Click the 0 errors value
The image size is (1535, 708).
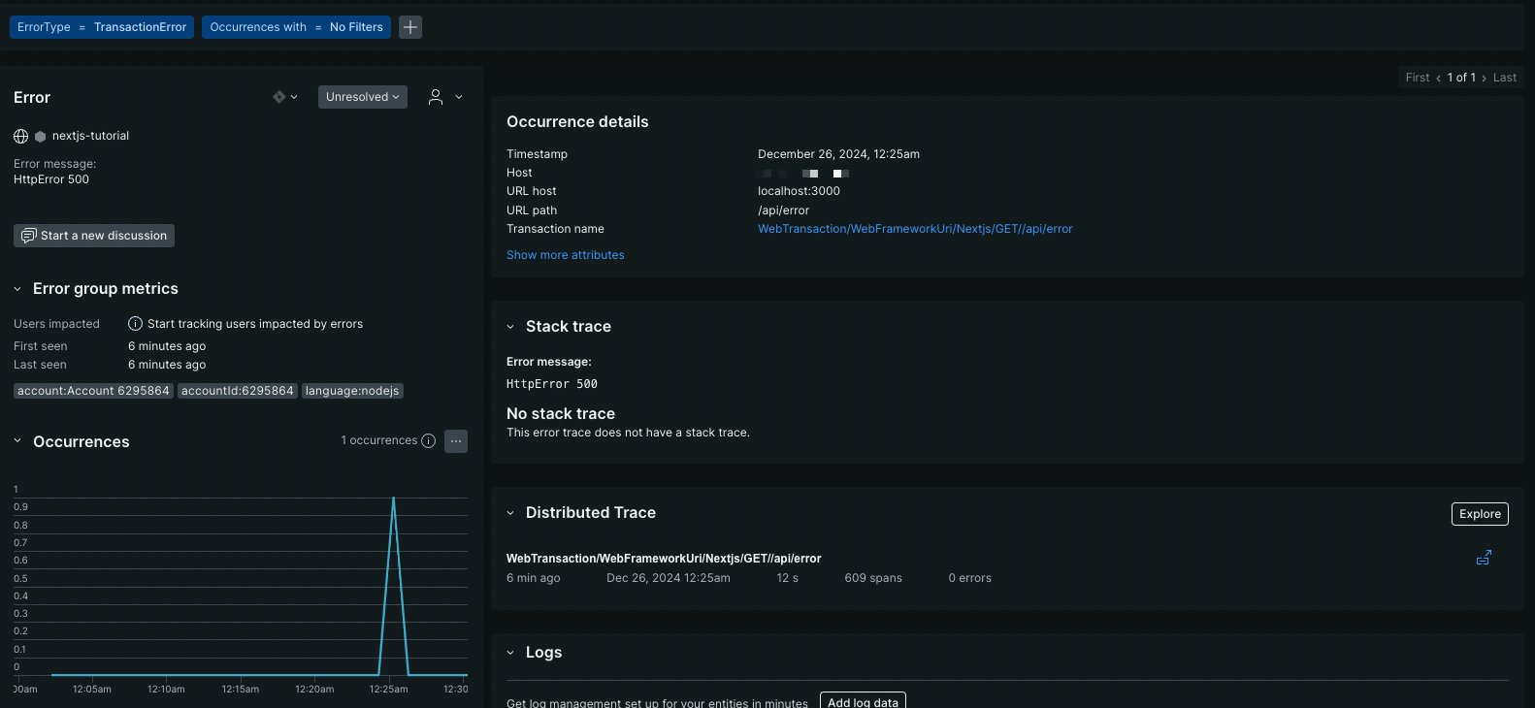[x=969, y=578]
